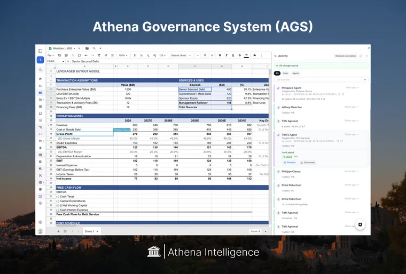The width and height of the screenshot is (406, 274).
Task: Go to the Home sidebar icon
Action: tap(41, 79)
